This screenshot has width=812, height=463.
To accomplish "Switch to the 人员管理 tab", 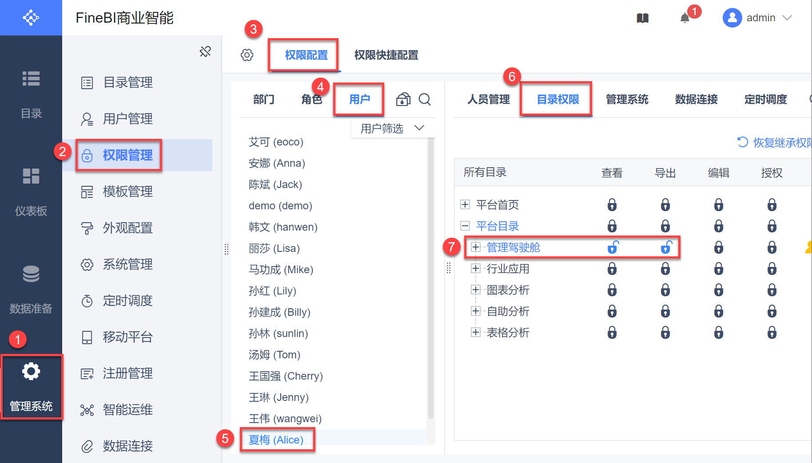I will (488, 99).
